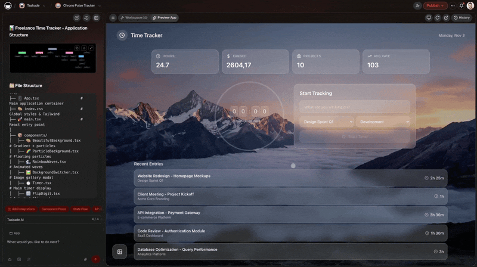
Task: Select Timer.tsx in the file tree
Action: pyautogui.click(x=39, y=183)
